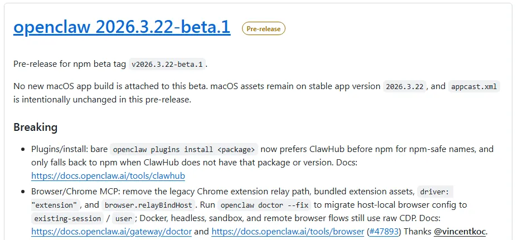This screenshot has width=518, height=240.
Task: Click the 'Pre-release for npm beta tag' text
Action: tap(70, 64)
